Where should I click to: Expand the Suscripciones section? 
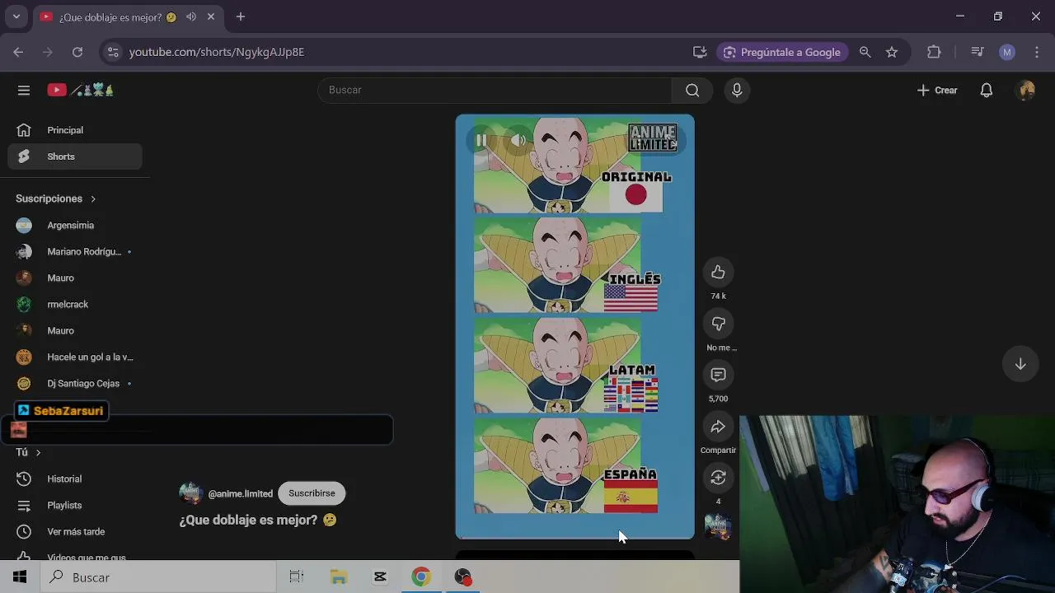click(56, 198)
